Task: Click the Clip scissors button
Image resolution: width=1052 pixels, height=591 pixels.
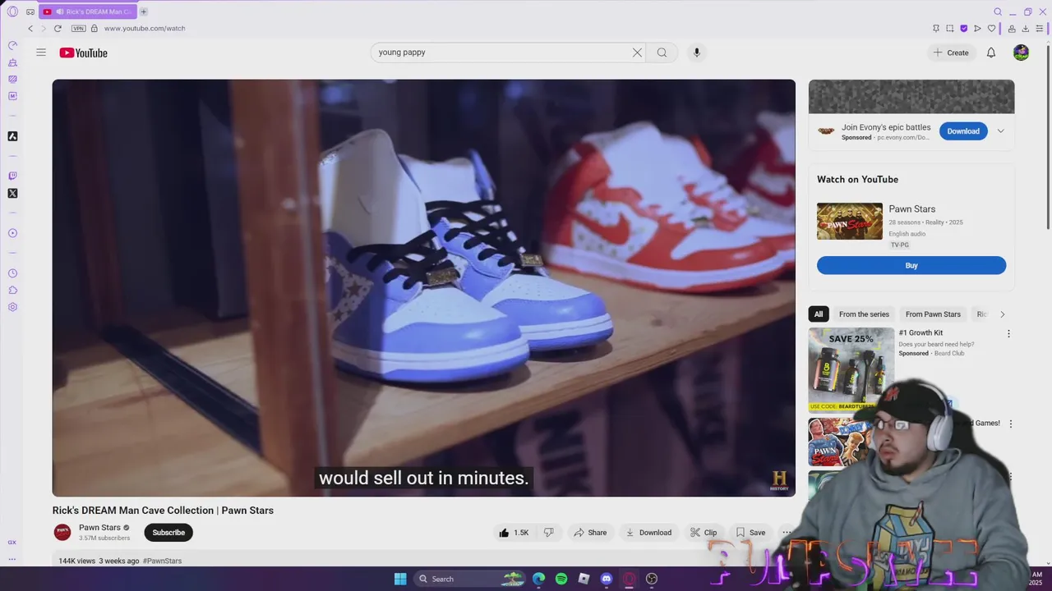Action: 704,533
